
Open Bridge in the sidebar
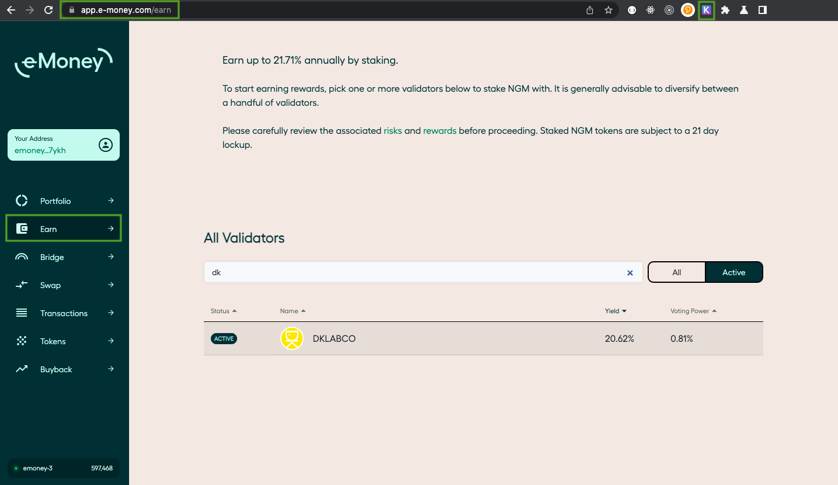coord(64,257)
